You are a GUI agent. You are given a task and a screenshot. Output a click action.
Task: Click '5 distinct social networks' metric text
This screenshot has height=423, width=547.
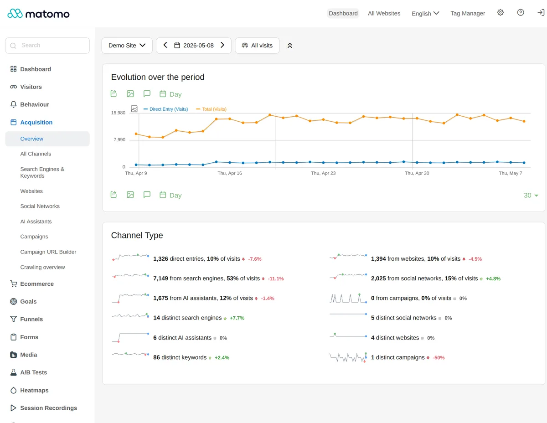(404, 318)
